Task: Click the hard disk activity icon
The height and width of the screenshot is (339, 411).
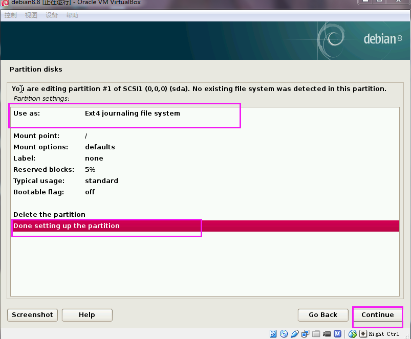Action: (273, 334)
